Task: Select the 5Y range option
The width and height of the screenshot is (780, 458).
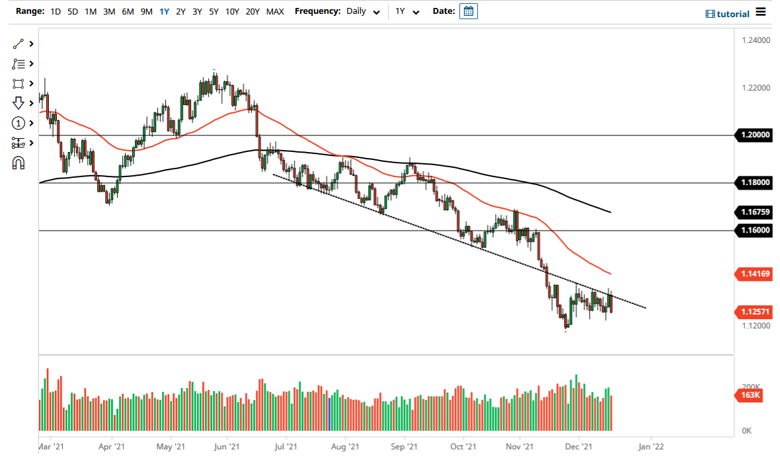Action: 212,11
